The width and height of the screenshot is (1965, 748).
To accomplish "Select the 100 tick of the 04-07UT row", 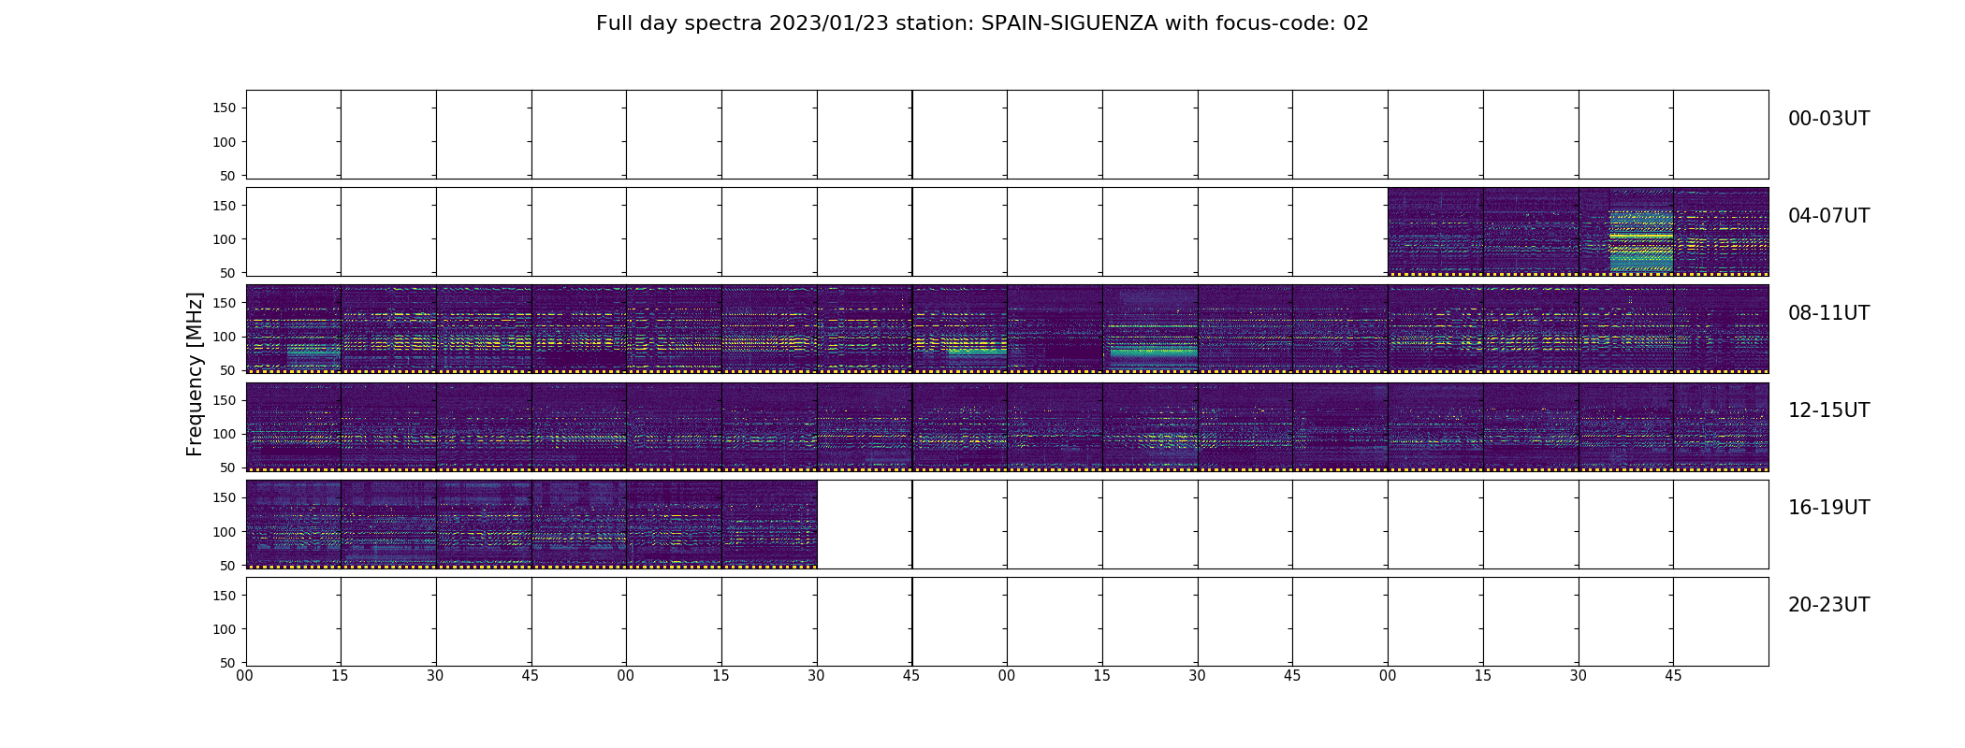I will [225, 239].
